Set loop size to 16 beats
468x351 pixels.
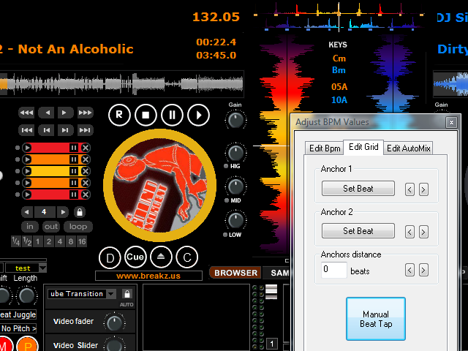click(82, 241)
